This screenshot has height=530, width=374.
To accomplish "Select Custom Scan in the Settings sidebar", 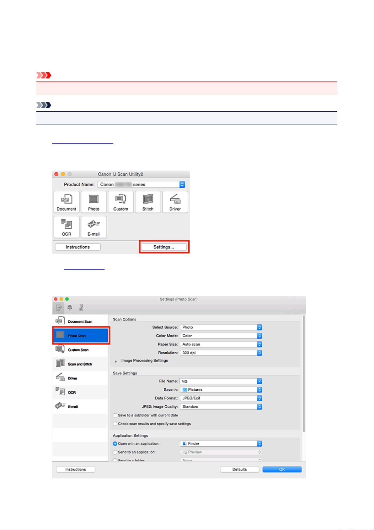I will pyautogui.click(x=80, y=349).
